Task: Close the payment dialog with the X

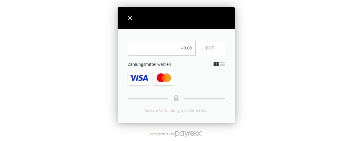Action: pos(130,18)
